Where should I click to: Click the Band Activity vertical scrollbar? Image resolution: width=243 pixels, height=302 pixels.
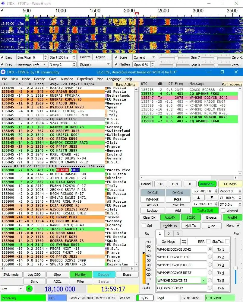[x=136, y=177]
